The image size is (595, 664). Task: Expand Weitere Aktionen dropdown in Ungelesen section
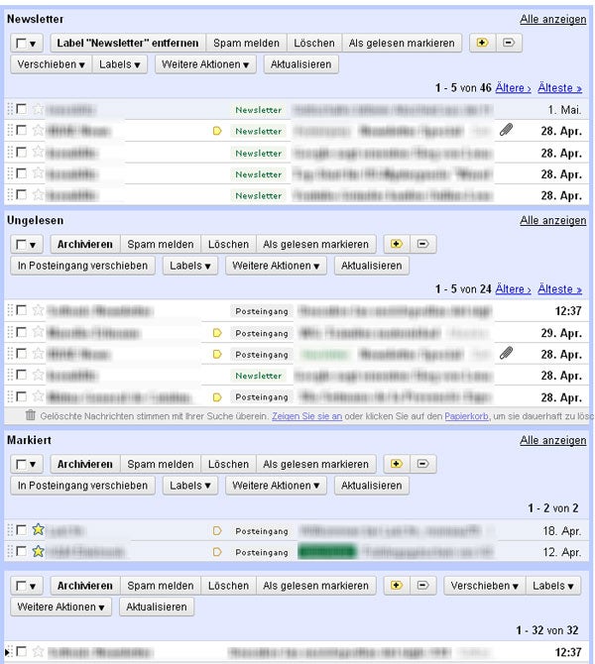click(x=276, y=266)
